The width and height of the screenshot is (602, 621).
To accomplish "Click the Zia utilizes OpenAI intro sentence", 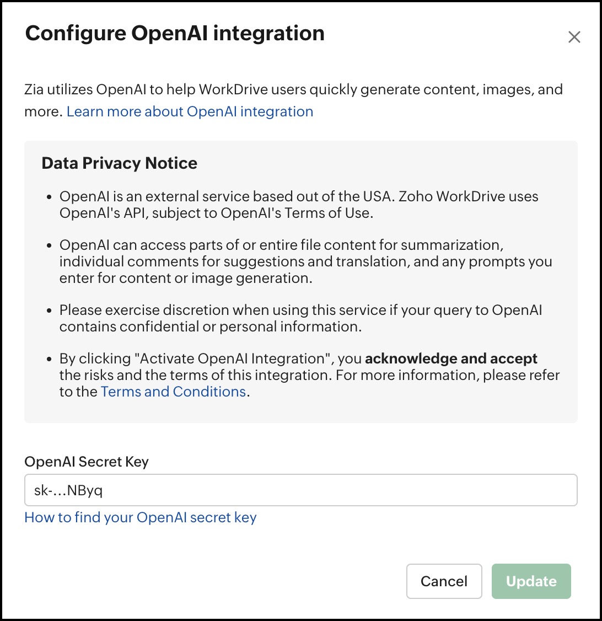I will (x=293, y=90).
